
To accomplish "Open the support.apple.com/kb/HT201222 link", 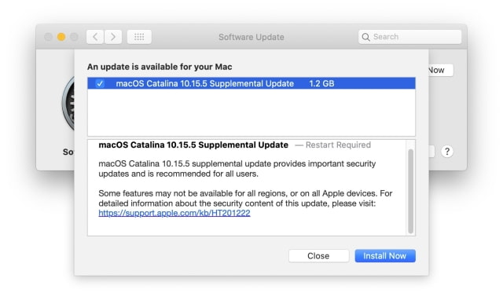I will (174, 213).
